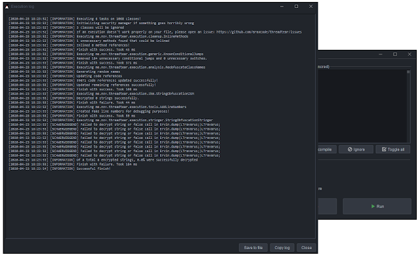Click the Threadtear app icon in Execution log title bar
This screenshot has height=257, width=420.
[7, 7]
